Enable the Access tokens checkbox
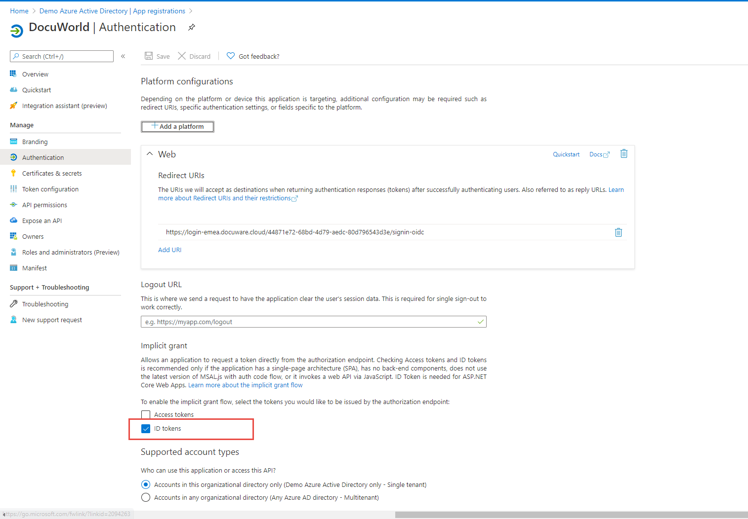This screenshot has height=519, width=748. click(146, 414)
